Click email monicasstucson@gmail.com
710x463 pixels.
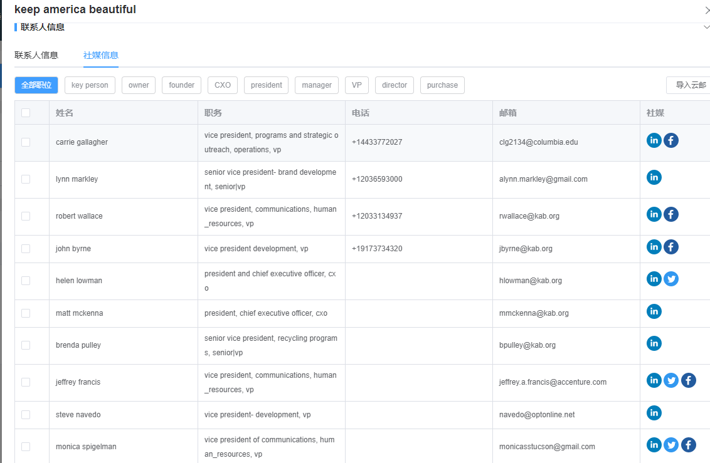(547, 447)
